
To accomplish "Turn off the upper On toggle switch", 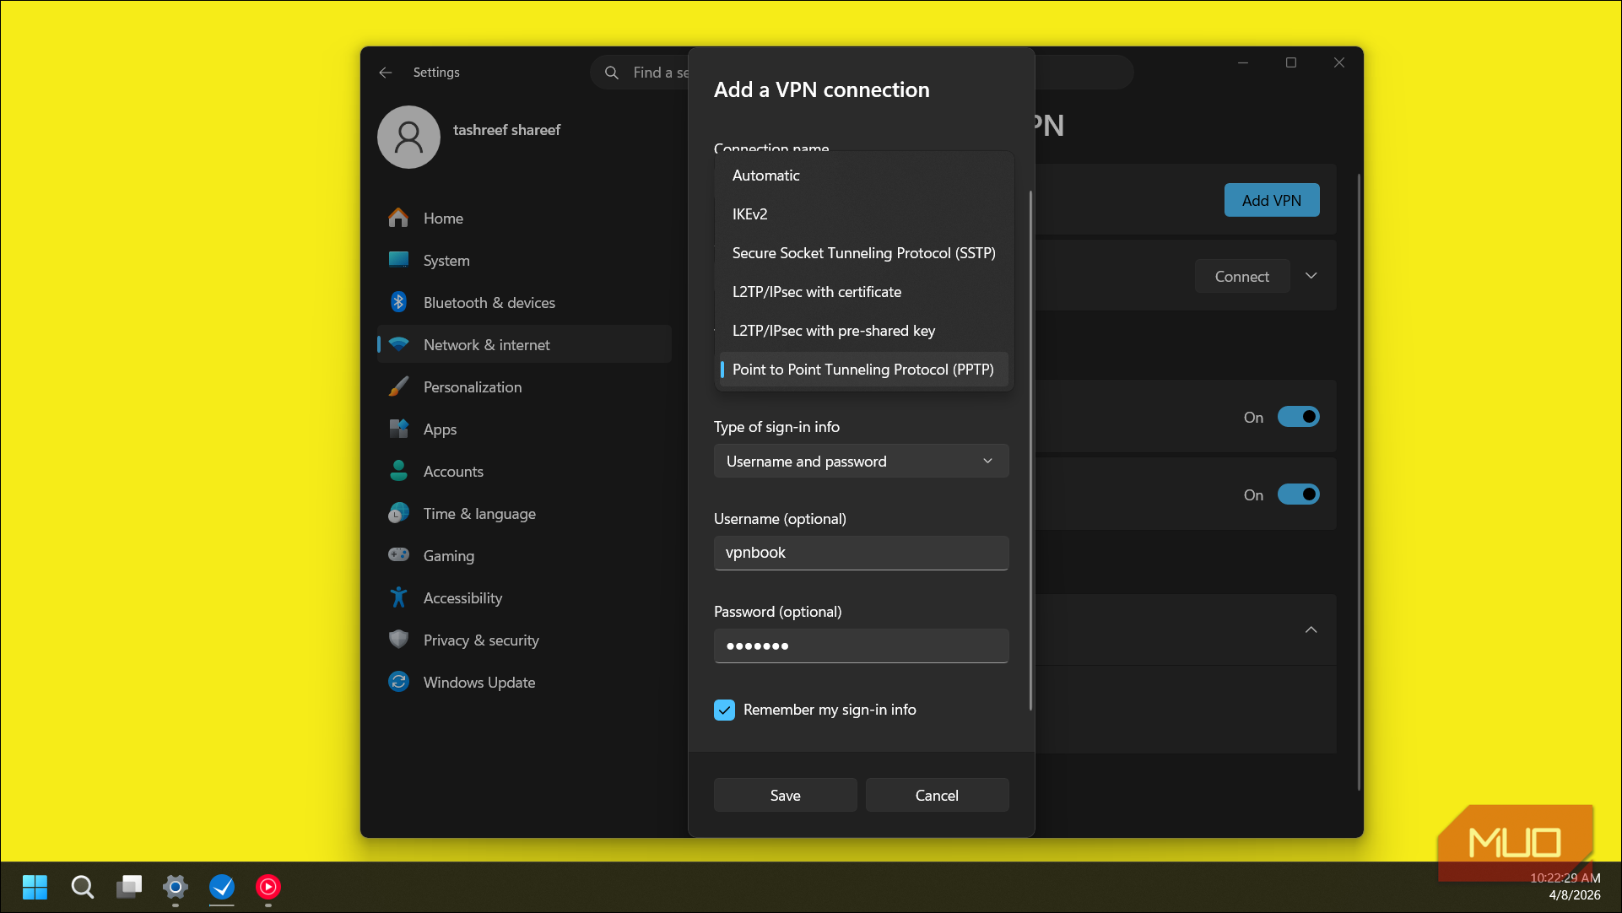I will pyautogui.click(x=1298, y=417).
